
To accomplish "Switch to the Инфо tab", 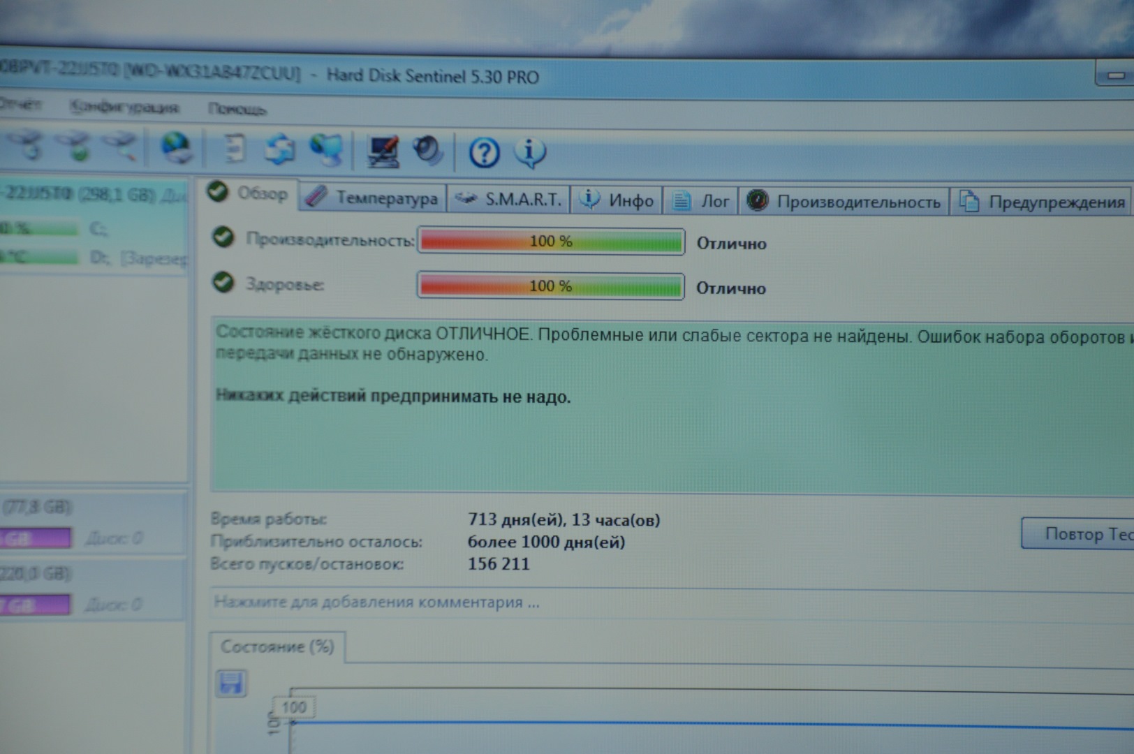I will click(617, 201).
